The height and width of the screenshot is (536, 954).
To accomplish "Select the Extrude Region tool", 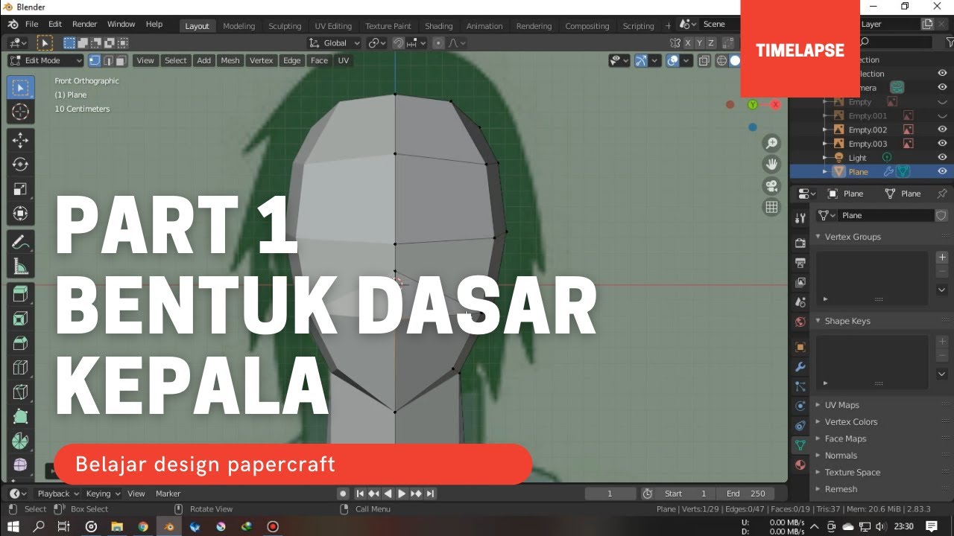I will tap(20, 293).
